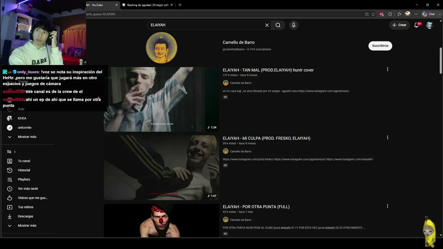Screen dimensions: 443x249
Task: Click the page vertical scrollbar
Action: pyautogui.click(x=441, y=61)
